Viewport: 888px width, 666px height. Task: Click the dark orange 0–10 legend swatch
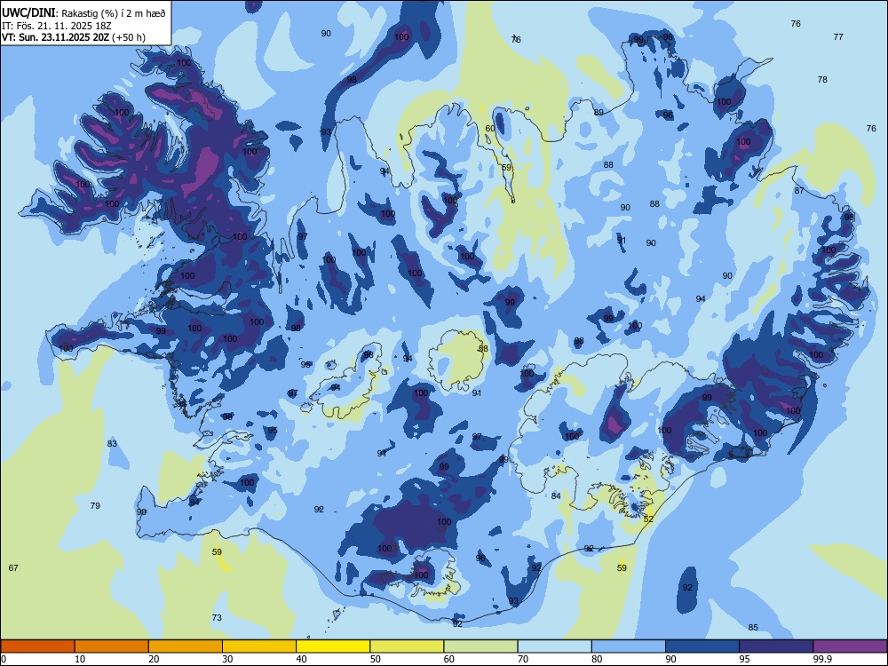click(37, 646)
